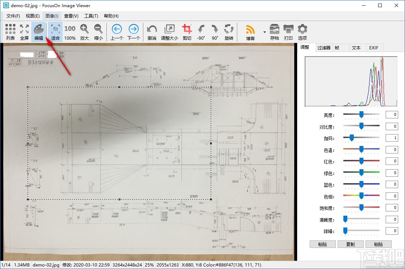This screenshot has width=405, height=269.
Task: Open the 过滤器 filters tab
Action: click(324, 47)
